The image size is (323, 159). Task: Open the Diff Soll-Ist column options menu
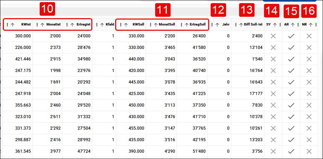coord(236,24)
